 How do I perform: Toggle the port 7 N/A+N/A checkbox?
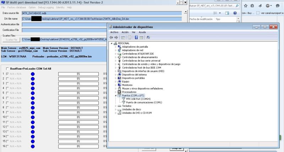click(7, 103)
